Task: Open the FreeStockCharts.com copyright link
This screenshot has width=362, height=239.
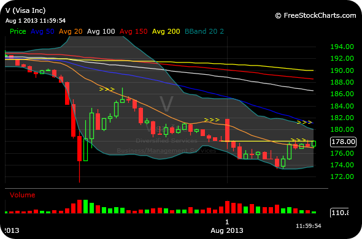Action: pos(315,15)
